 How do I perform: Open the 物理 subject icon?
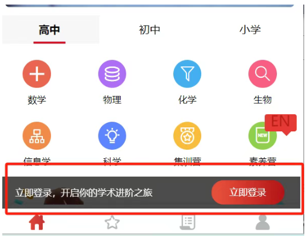pos(112,74)
